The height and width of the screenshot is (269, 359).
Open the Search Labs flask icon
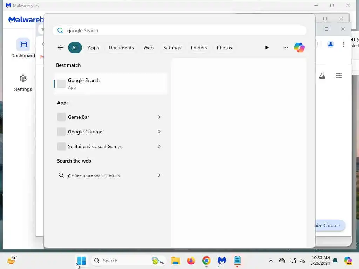[x=322, y=76]
